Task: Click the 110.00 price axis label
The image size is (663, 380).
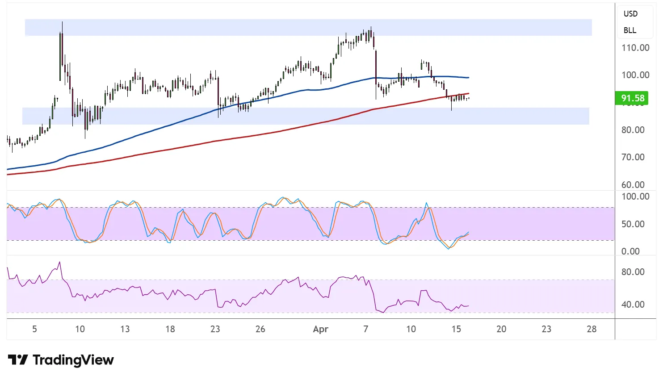Action: (x=635, y=48)
